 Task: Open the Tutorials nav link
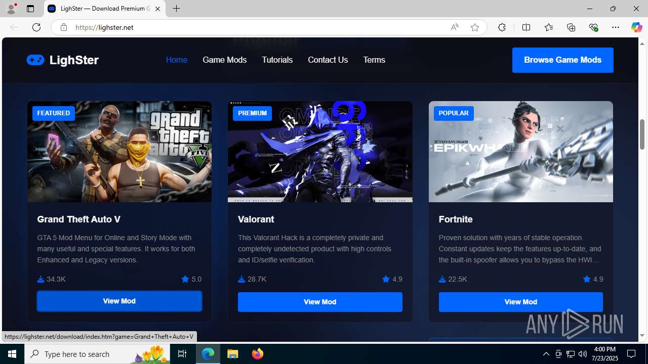click(x=277, y=60)
